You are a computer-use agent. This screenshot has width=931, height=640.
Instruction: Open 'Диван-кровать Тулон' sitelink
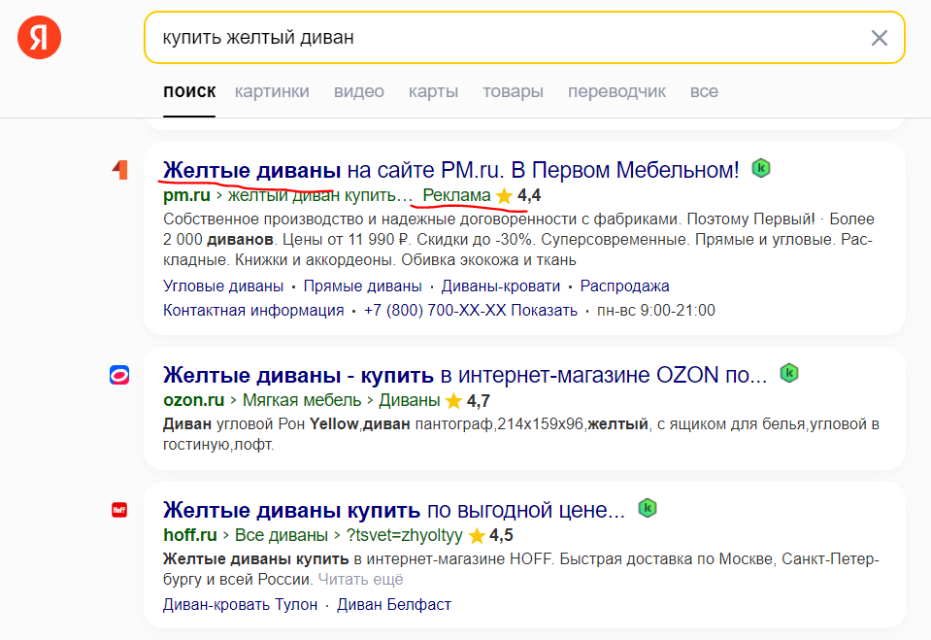click(x=241, y=604)
